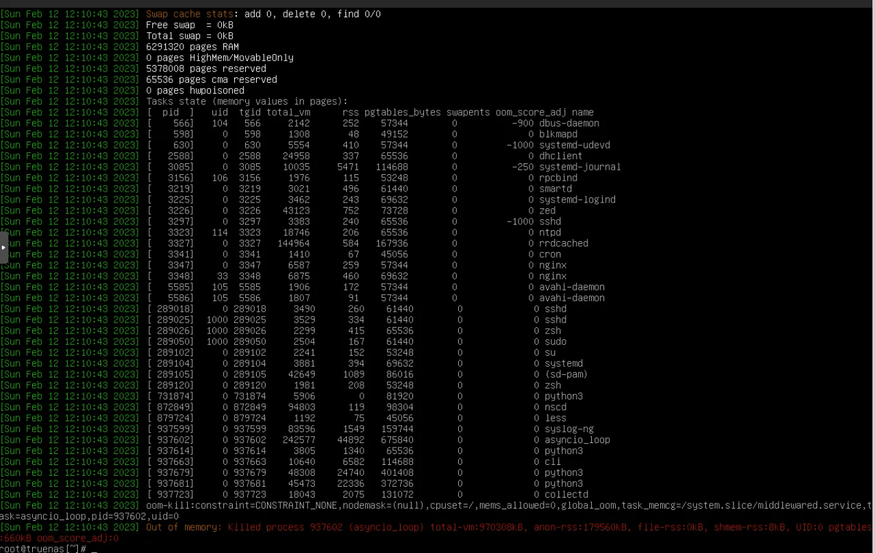This screenshot has height=553, width=875.
Task: Click the dbus-daemon process name
Action: [x=569, y=123]
